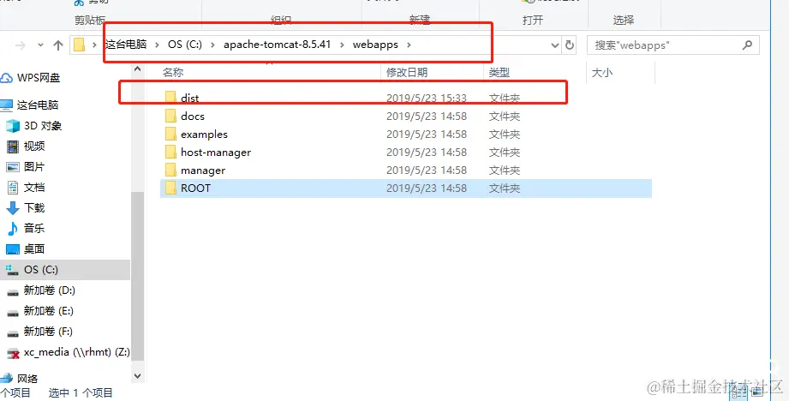Open the docs folder icon

click(170, 117)
